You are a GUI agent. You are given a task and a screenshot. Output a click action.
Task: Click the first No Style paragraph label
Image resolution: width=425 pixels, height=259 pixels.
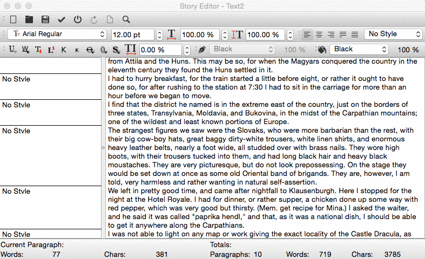click(16, 79)
